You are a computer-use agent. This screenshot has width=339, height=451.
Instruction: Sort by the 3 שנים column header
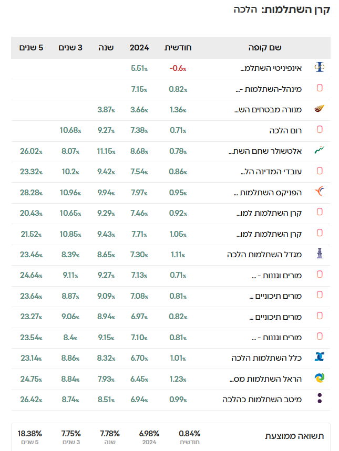click(x=70, y=47)
